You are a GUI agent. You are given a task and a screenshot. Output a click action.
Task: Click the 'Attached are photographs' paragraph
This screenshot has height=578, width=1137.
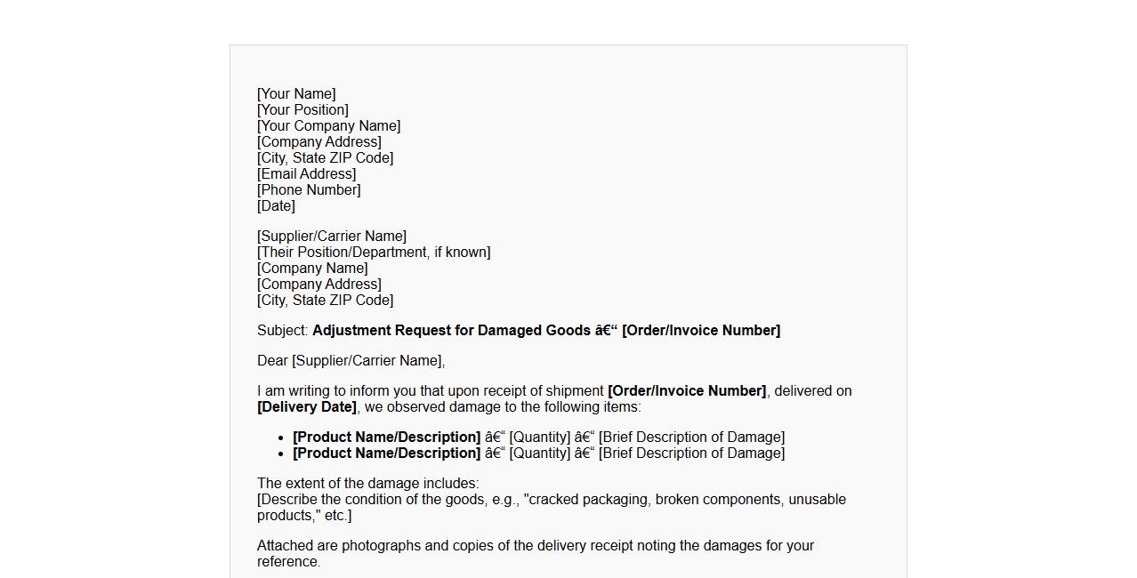[x=535, y=546]
